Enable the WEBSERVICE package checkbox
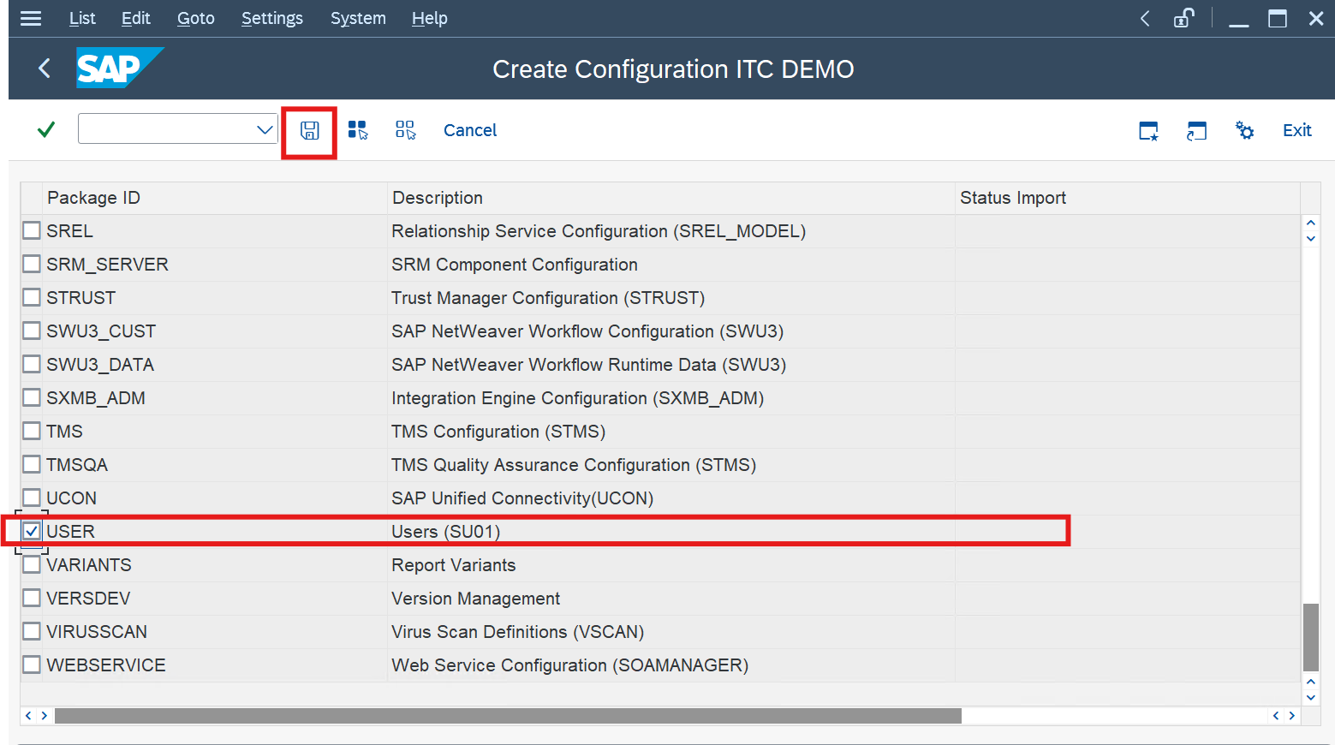This screenshot has width=1335, height=745. click(x=32, y=665)
